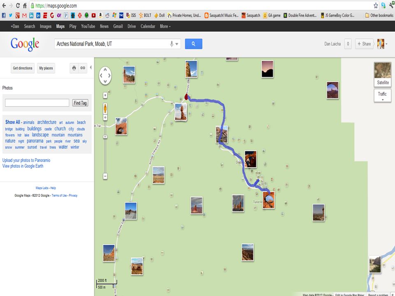Open the notifications count 0 button
Viewport: 395px width, 296px height.
(x=348, y=44)
